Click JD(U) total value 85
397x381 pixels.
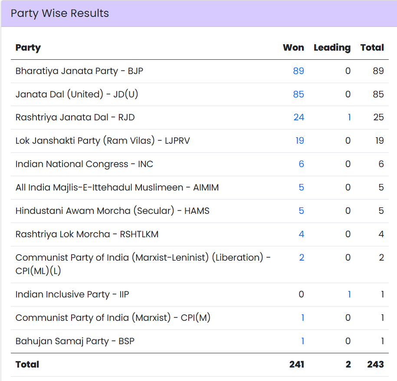[378, 94]
